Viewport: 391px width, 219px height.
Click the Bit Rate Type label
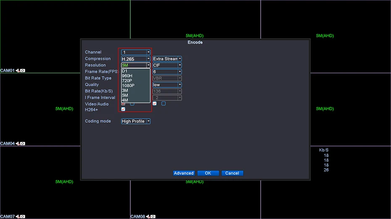98,78
